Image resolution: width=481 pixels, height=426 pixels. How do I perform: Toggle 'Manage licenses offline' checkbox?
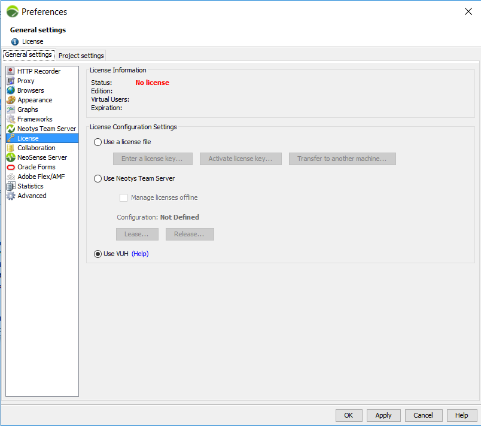(124, 197)
